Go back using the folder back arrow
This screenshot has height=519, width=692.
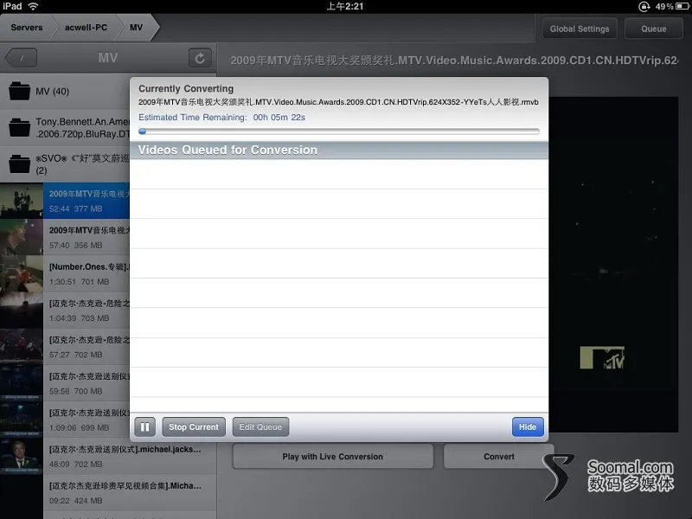click(x=21, y=58)
